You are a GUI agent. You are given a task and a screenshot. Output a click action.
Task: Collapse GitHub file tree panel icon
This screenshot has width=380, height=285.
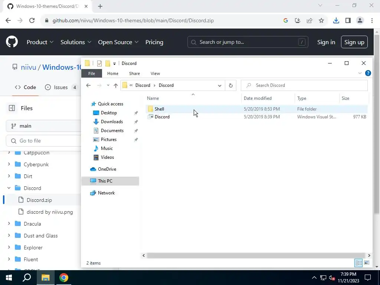coord(12,108)
